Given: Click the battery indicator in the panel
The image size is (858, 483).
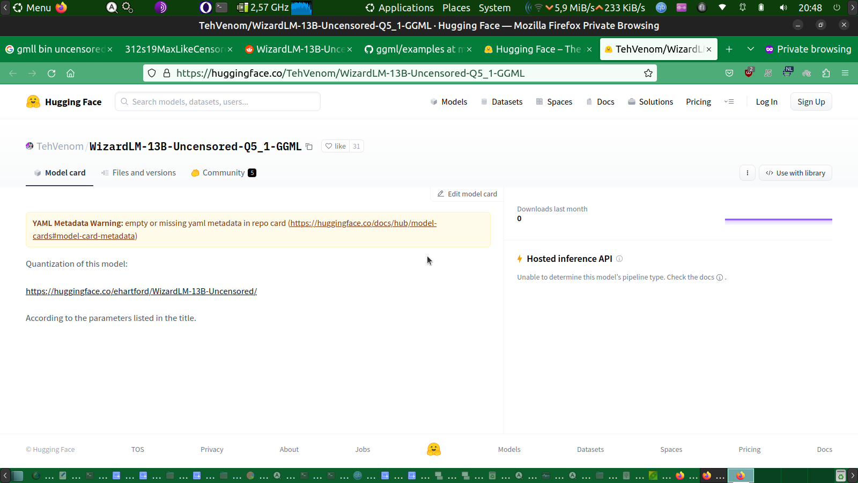Looking at the screenshot, I should pos(761,8).
